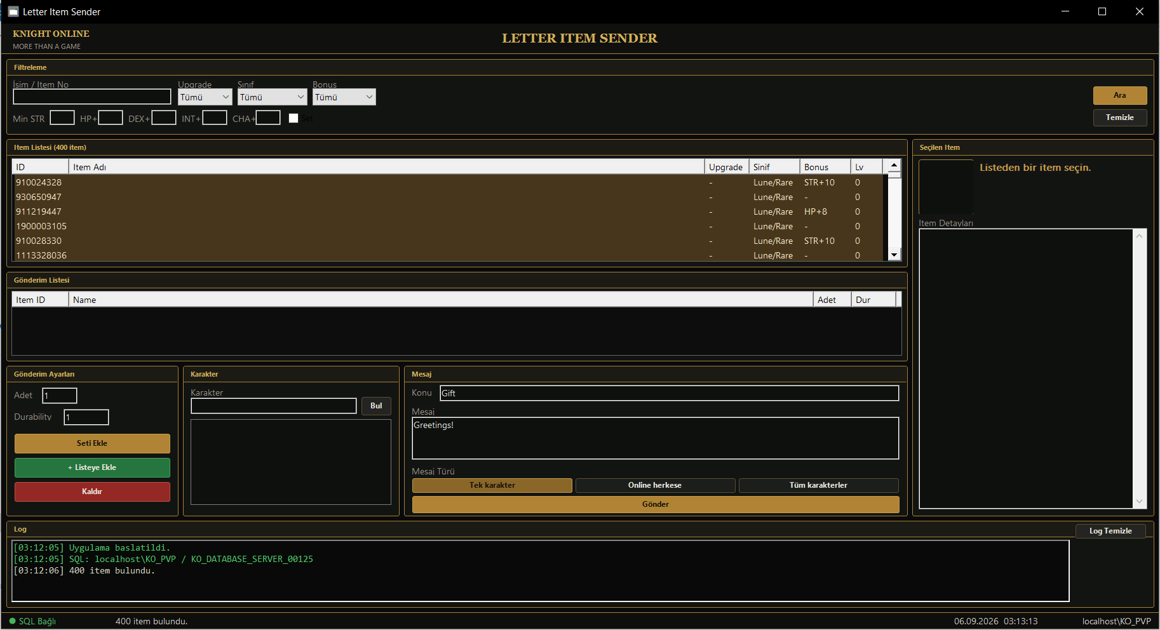Open the Upgrade filter dropdown
This screenshot has height=630, width=1160.
click(x=205, y=97)
